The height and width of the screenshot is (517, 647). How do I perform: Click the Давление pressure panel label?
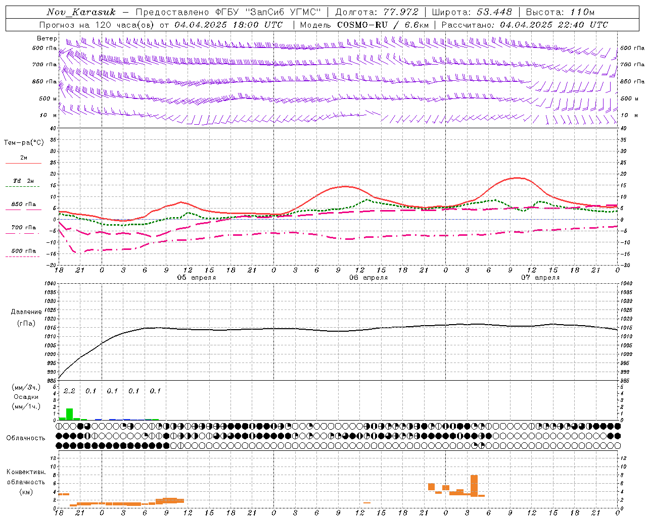point(26,312)
